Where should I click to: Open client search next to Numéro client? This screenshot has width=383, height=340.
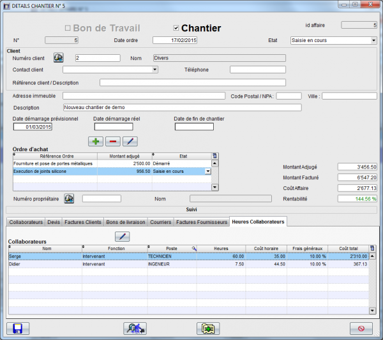click(x=59, y=58)
